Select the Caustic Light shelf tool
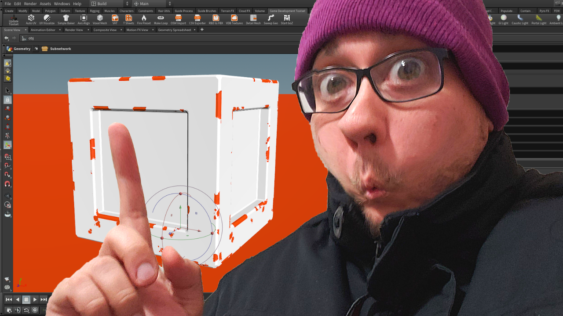This screenshot has height=316, width=563. (x=520, y=18)
